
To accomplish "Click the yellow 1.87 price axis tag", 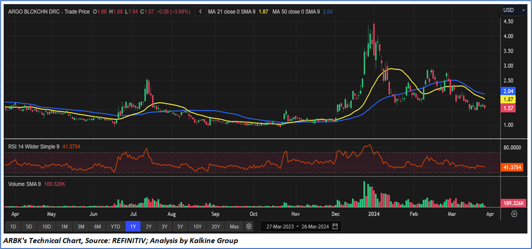I will coord(508,99).
